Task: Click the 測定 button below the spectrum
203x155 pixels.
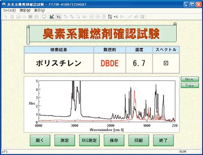Action: (65, 140)
